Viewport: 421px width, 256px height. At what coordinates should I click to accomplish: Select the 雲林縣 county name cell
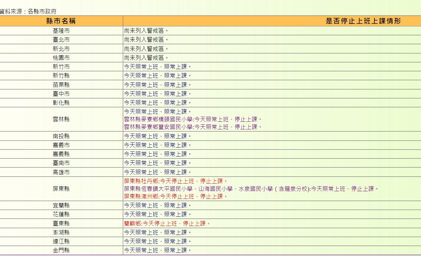(x=61, y=119)
